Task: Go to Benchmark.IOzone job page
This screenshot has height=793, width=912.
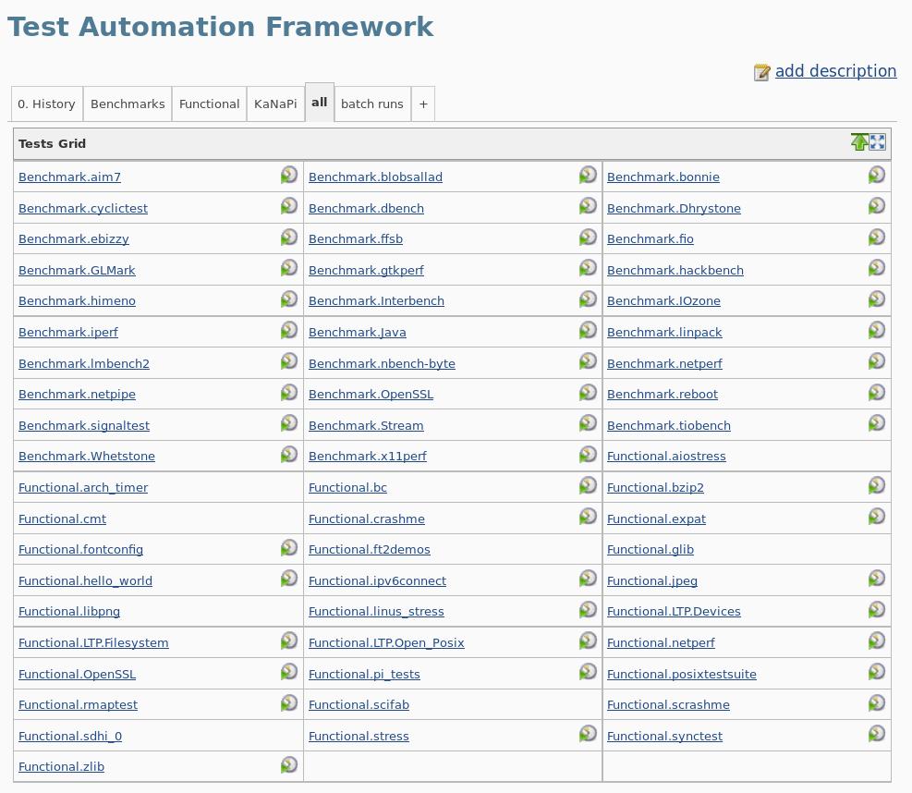Action: (663, 300)
